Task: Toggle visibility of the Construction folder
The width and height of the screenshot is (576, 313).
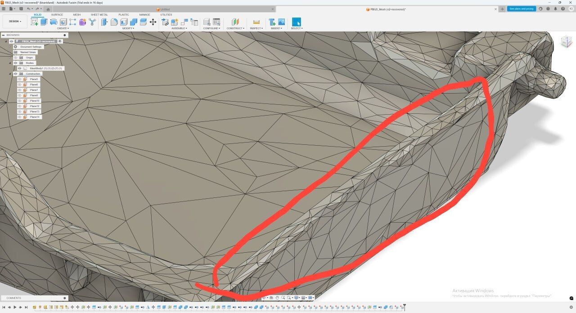Action: click(x=15, y=74)
